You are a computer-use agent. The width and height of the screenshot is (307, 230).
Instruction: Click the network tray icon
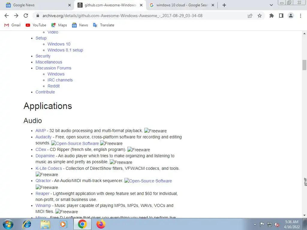(x=270, y=224)
